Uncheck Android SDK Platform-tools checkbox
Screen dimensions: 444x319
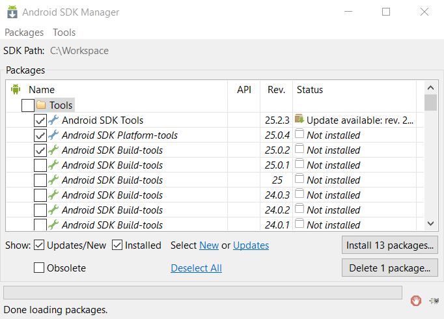(40, 135)
